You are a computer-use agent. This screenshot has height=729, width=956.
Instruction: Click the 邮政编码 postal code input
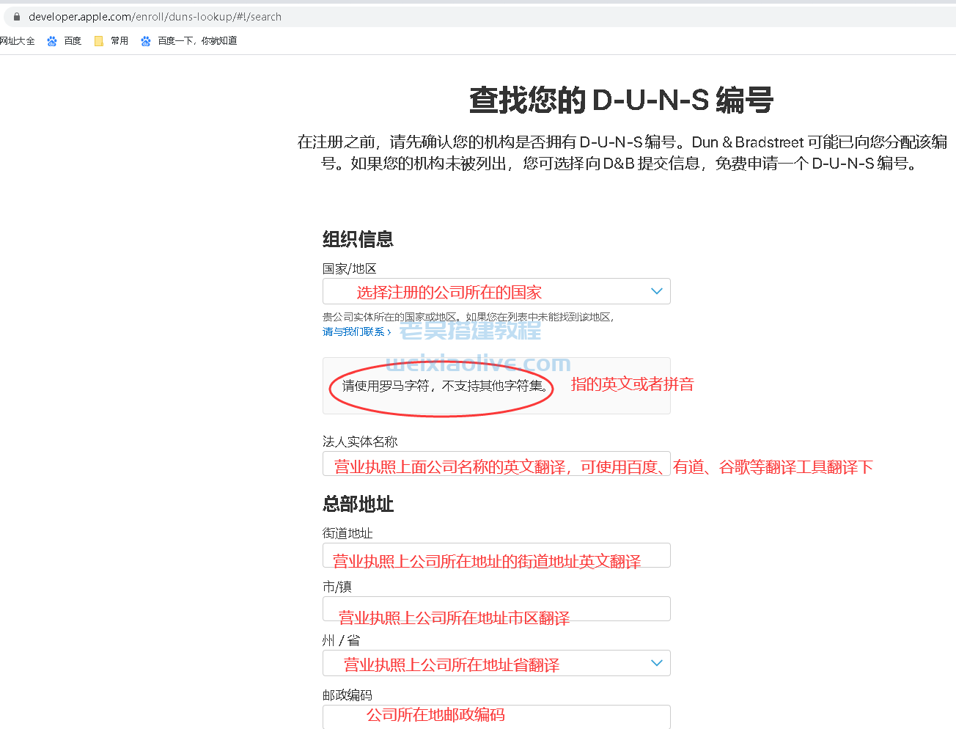tap(496, 717)
